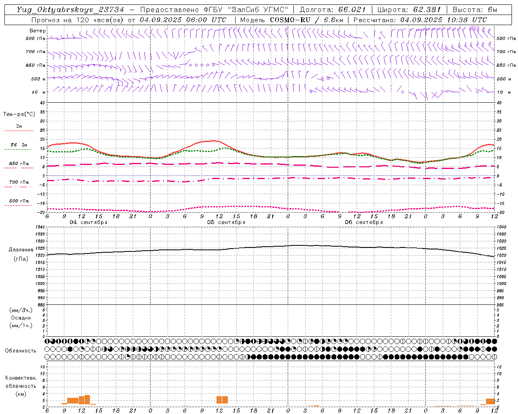Click the 'Ветер' wind panel label
The width and height of the screenshot is (518, 414).
[x=38, y=31]
